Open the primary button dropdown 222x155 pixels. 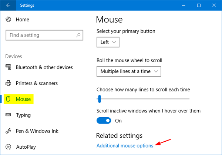[108, 42]
